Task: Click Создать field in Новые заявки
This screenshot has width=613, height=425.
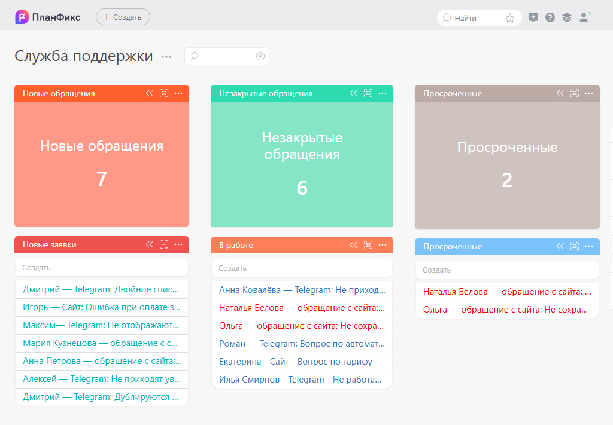Action: pyautogui.click(x=102, y=268)
